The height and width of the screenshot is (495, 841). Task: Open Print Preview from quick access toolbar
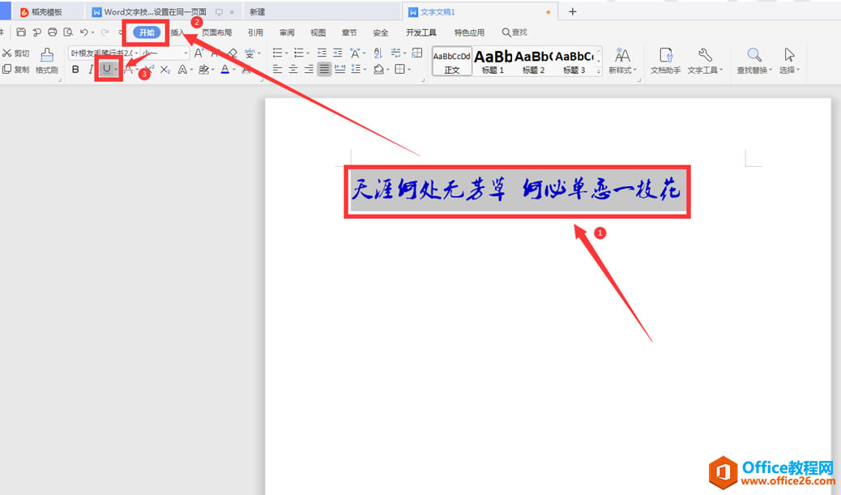pyautogui.click(x=68, y=32)
